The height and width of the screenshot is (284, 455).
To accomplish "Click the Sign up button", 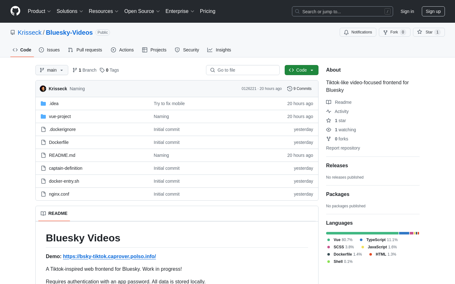I will point(433,11).
